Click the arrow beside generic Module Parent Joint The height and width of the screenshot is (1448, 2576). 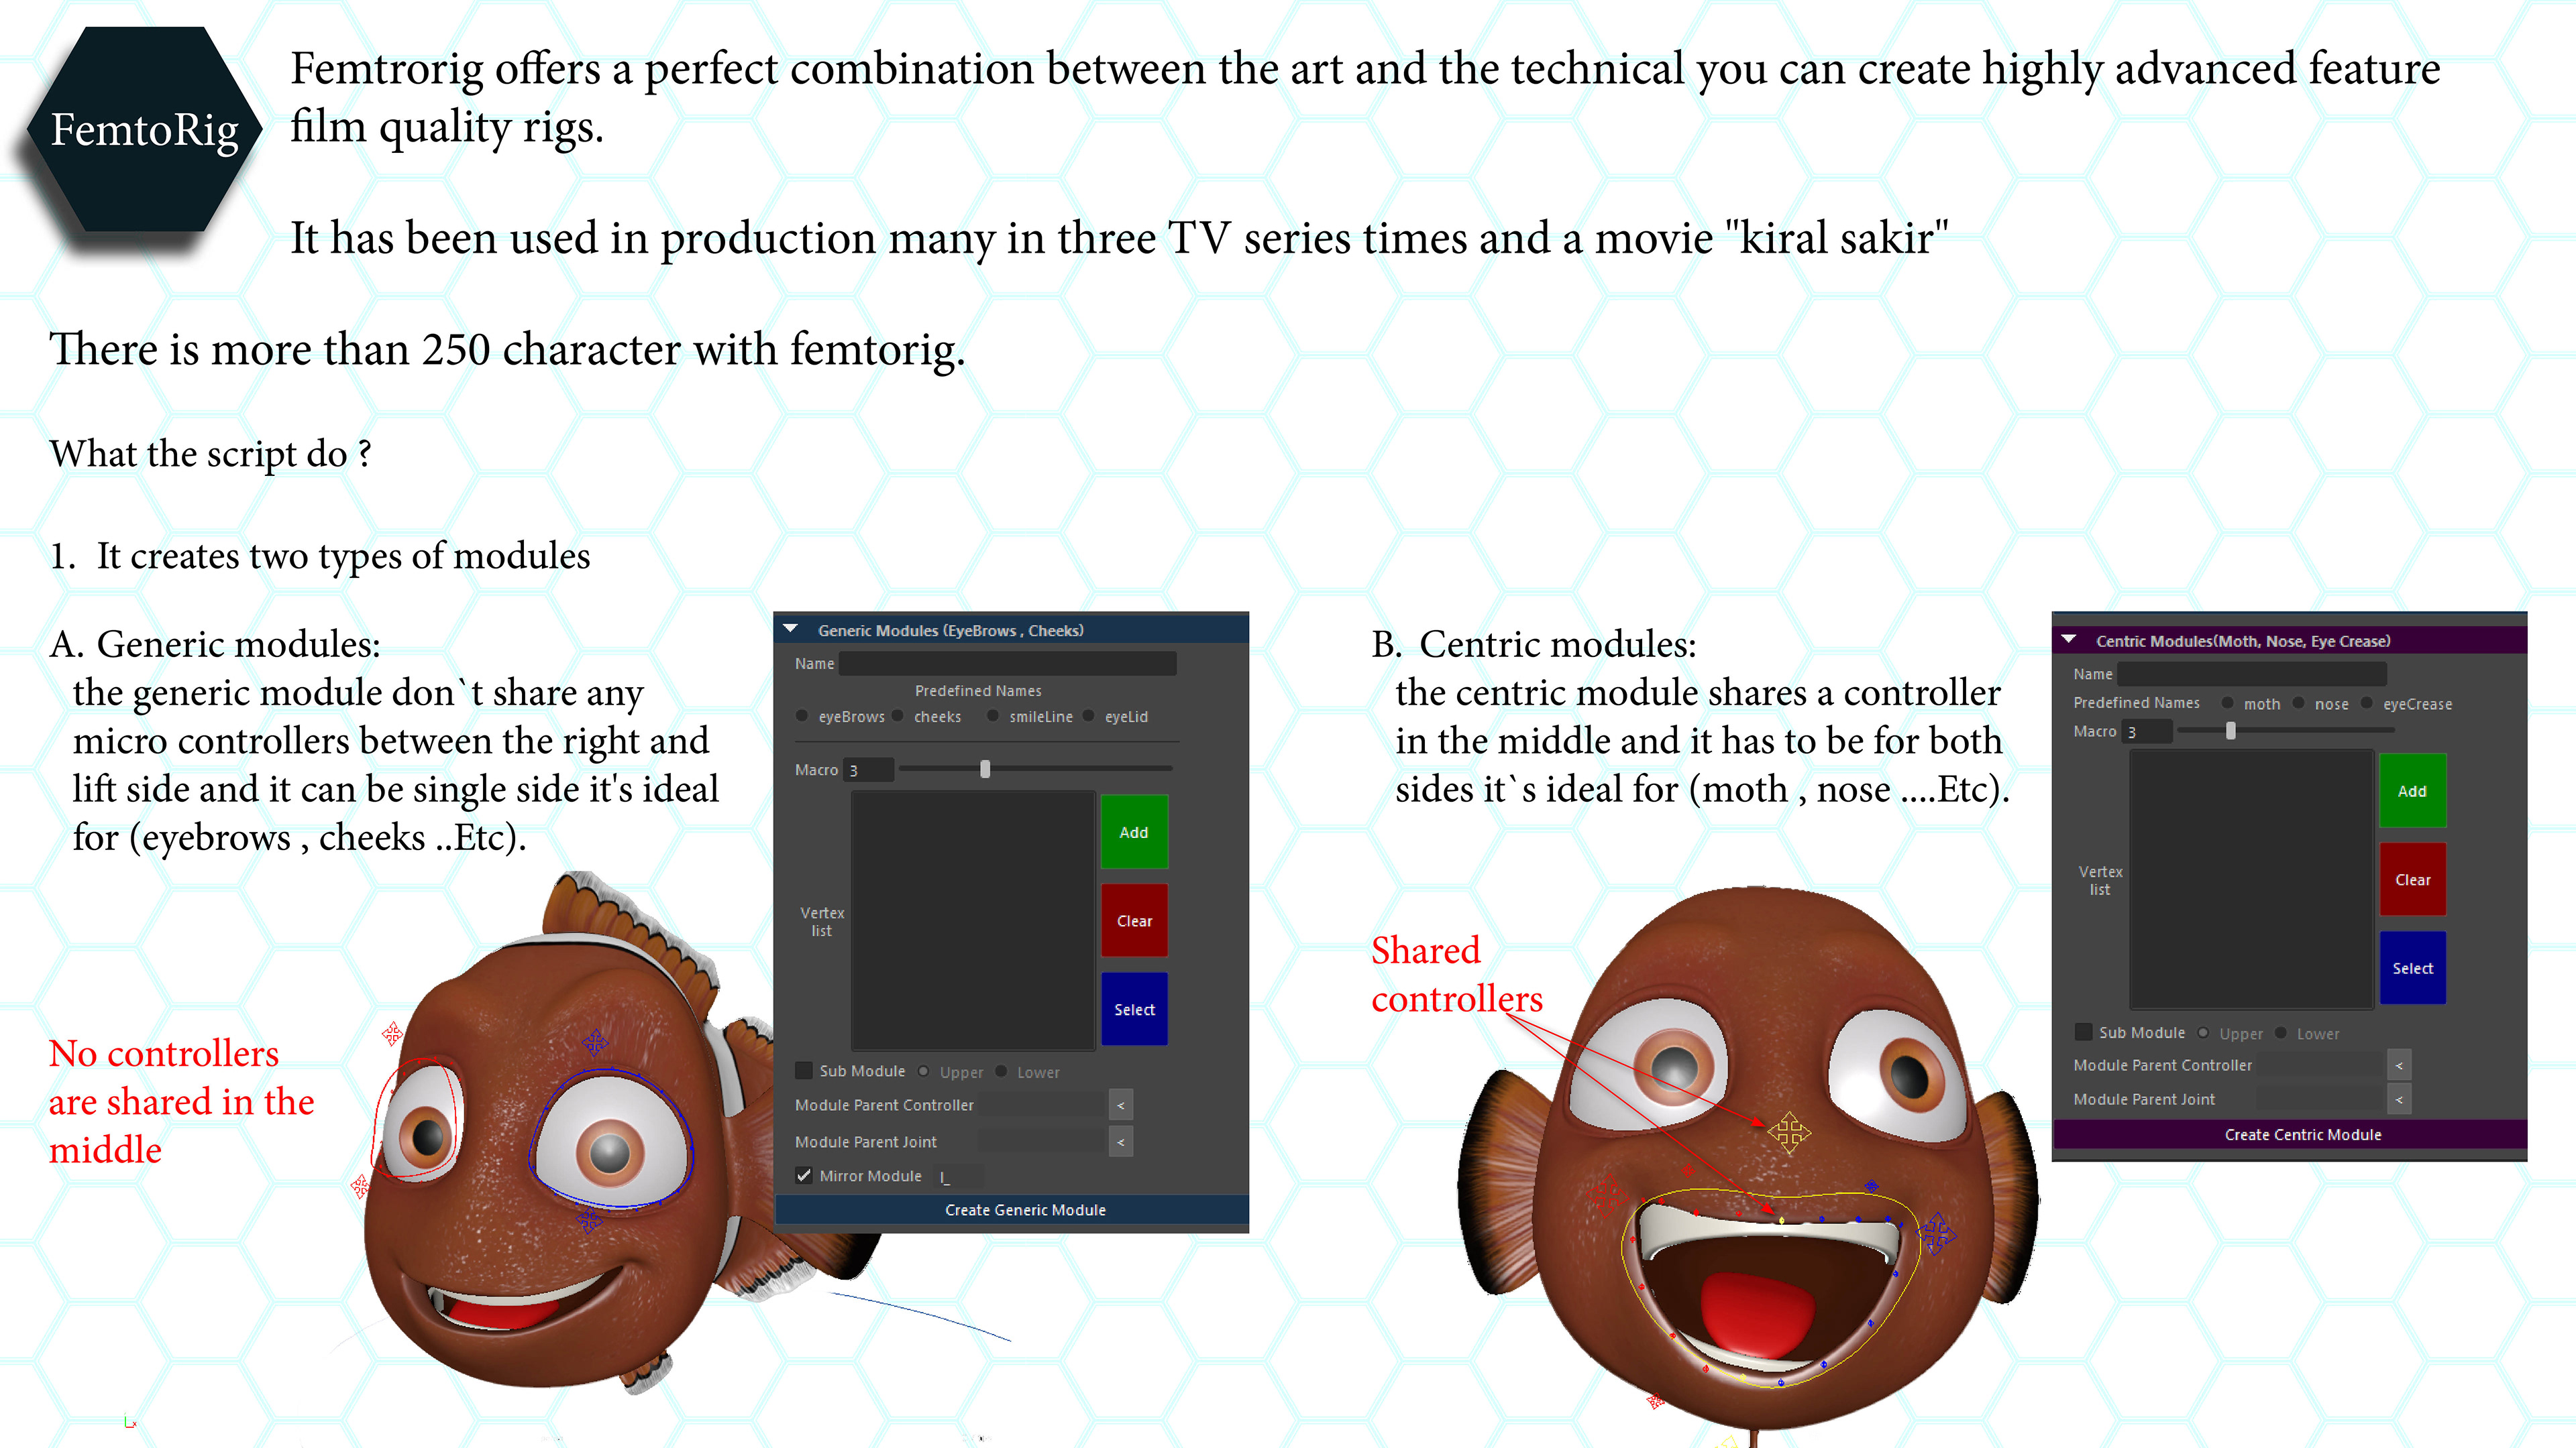(1120, 1141)
